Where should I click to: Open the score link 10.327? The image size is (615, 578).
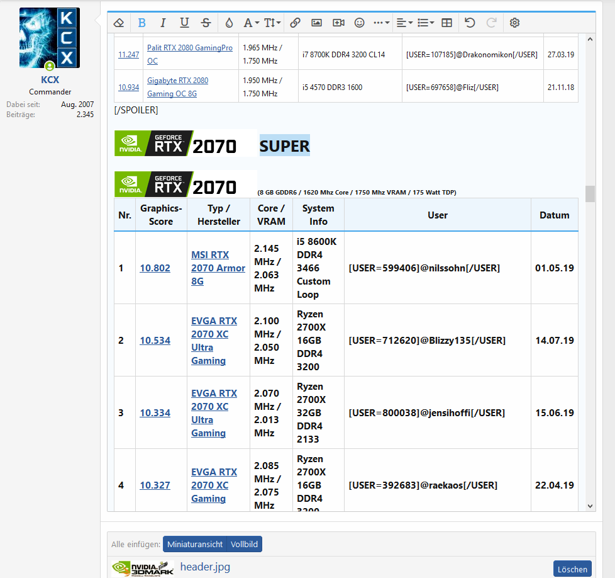pos(155,485)
